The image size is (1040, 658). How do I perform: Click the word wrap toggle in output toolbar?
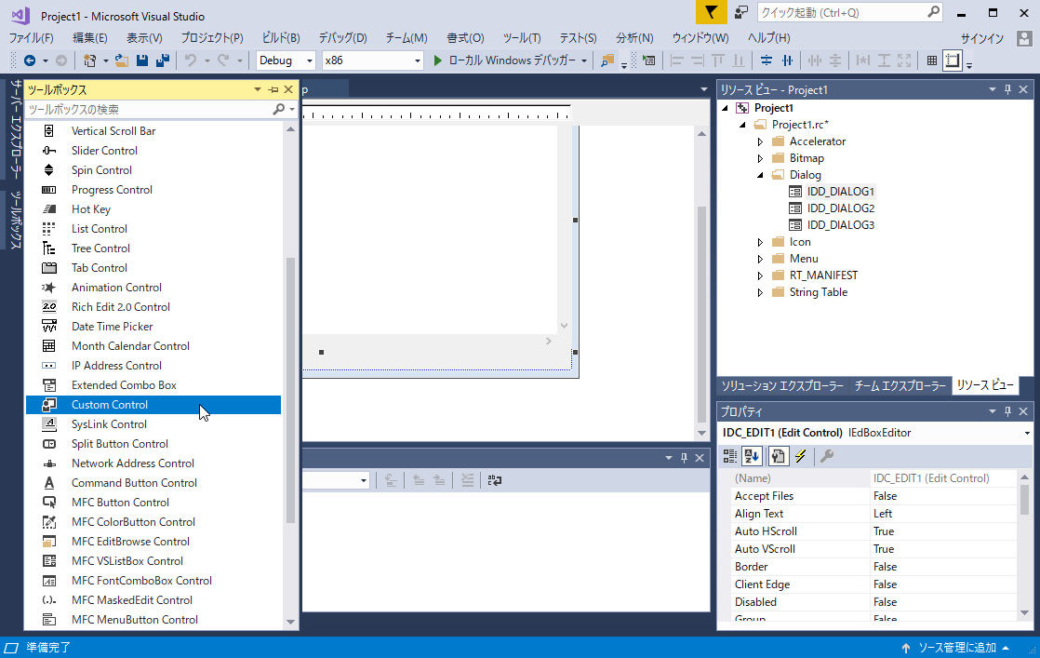[494, 480]
